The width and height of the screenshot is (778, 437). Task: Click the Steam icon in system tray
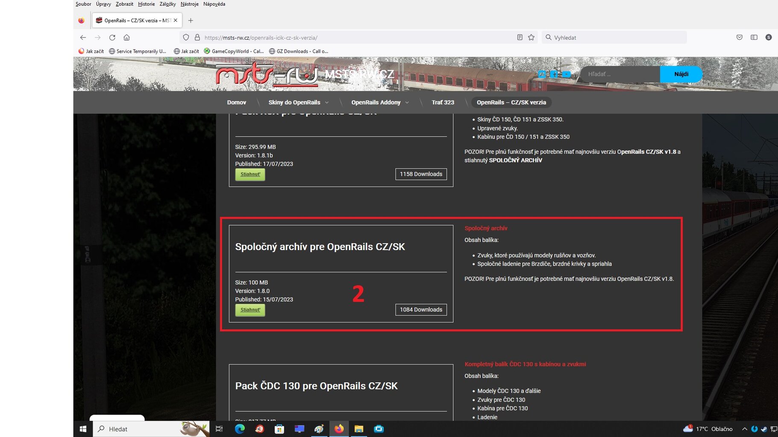pos(764,429)
